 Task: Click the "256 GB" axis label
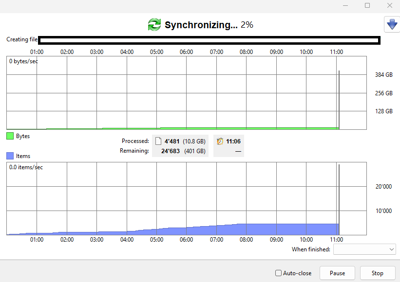(x=383, y=93)
